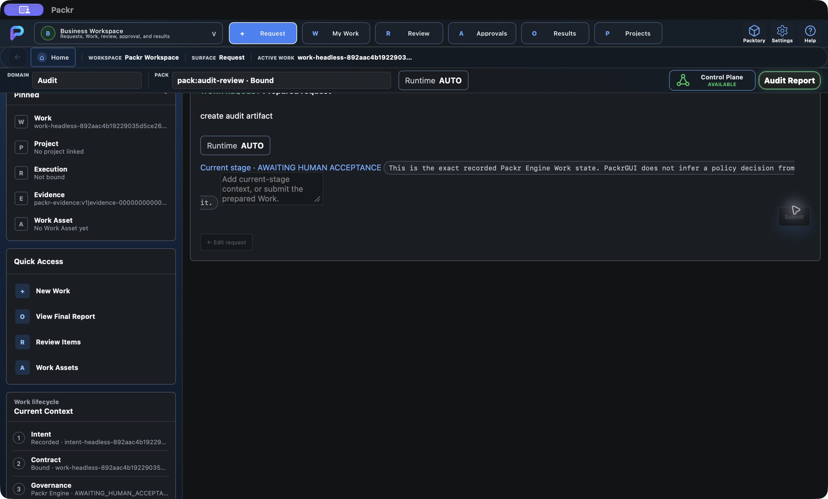Click the Submit arrow icon
828x499 pixels.
click(795, 210)
